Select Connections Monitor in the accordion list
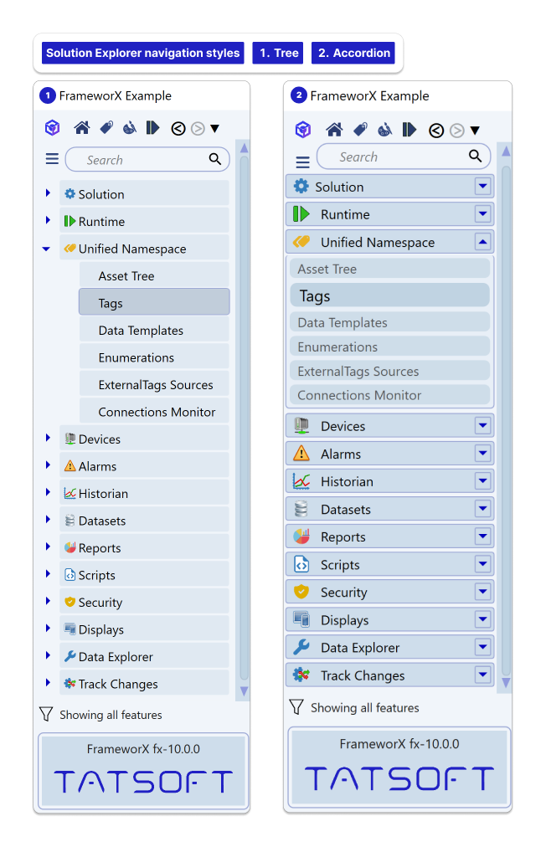Viewport: 546px width, 847px height. click(x=359, y=395)
